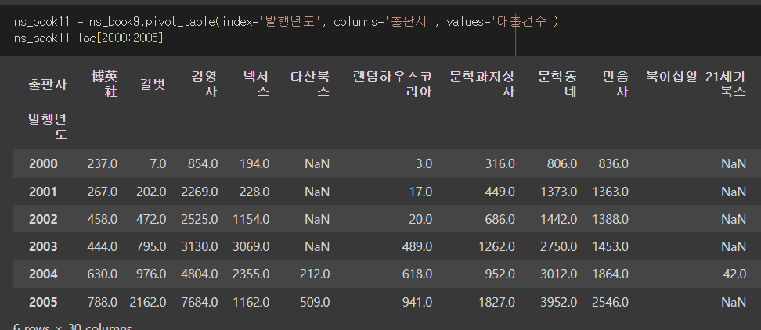Click the 3.0 cell under 랜덤하우스코리아
The image size is (761, 330).
[x=424, y=163]
